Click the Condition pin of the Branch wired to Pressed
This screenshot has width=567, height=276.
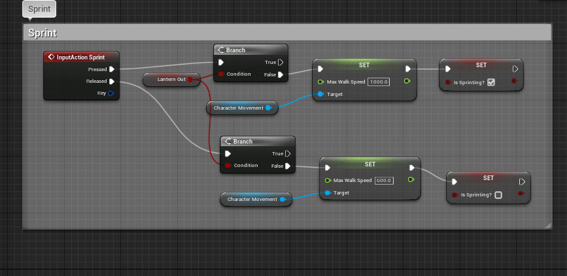(221, 74)
